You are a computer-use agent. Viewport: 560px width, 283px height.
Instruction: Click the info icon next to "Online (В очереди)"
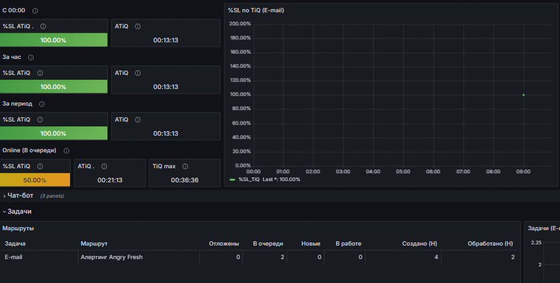pyautogui.click(x=66, y=150)
